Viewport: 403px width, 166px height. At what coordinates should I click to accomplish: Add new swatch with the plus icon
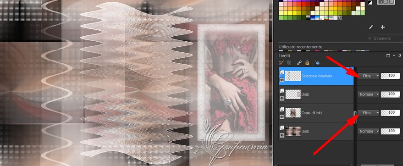coord(382,27)
